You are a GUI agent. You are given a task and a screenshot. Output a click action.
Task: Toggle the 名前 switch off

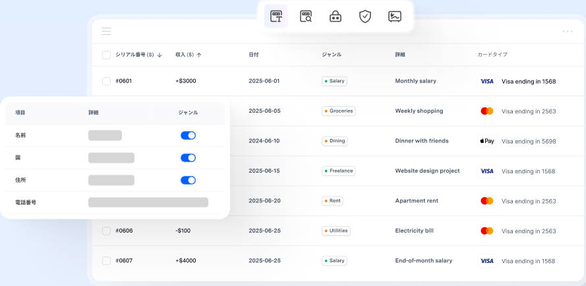pyautogui.click(x=188, y=135)
